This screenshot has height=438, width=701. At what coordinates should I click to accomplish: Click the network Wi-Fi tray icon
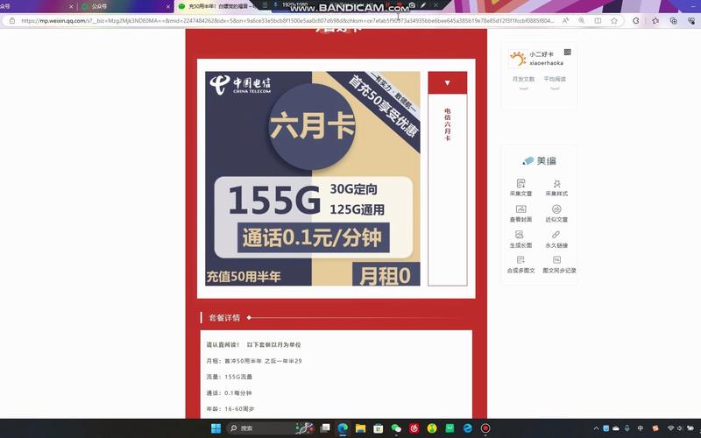point(670,428)
